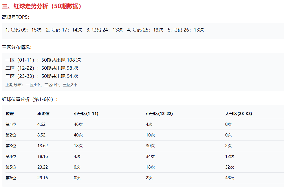The width and height of the screenshot is (284, 192).
Task: Click the 34次 cell in 第4位 row
Action: click(150, 156)
